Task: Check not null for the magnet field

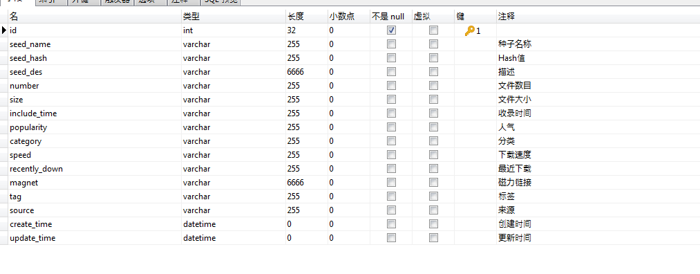Action: click(392, 183)
